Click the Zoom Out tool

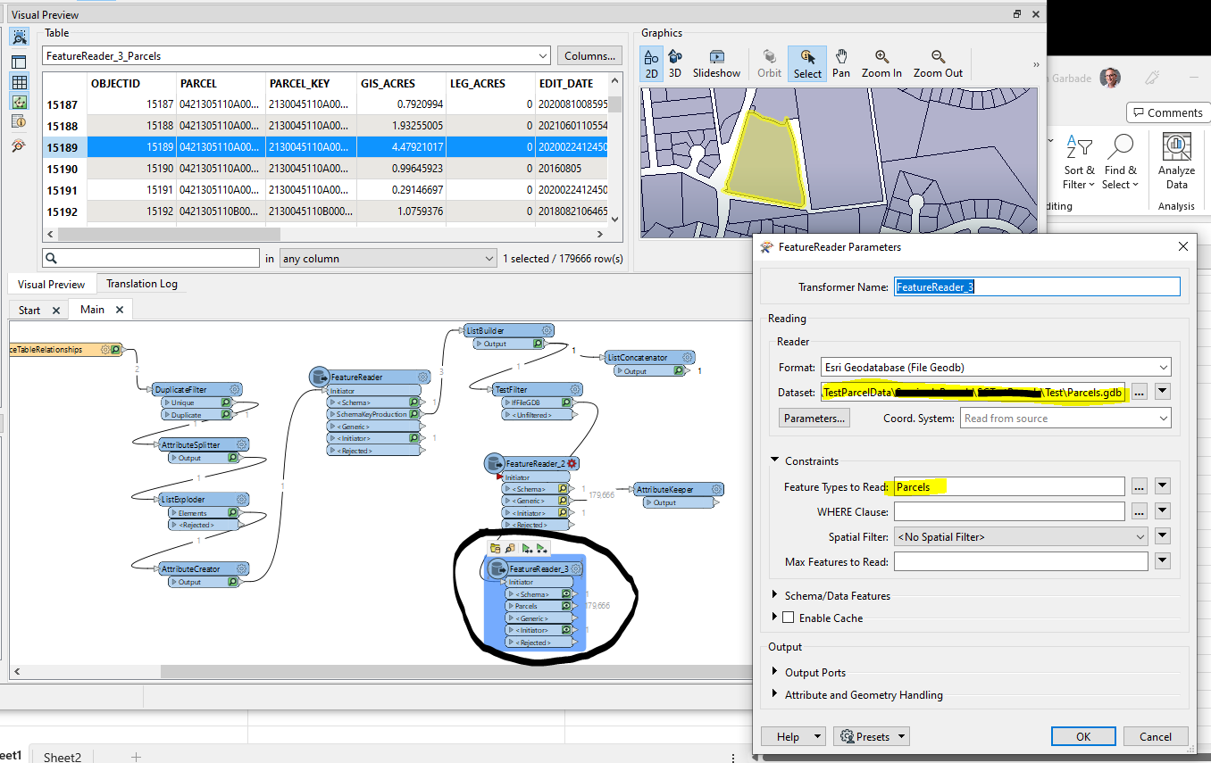tap(938, 63)
